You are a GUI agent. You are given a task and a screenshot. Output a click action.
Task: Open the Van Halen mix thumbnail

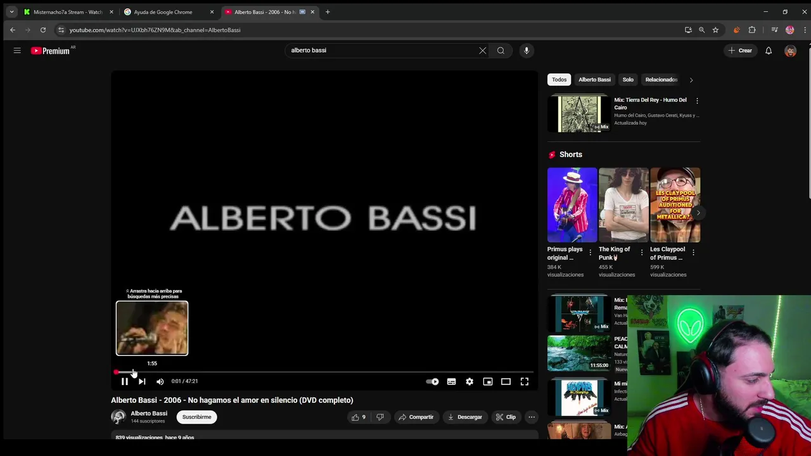pyautogui.click(x=579, y=313)
